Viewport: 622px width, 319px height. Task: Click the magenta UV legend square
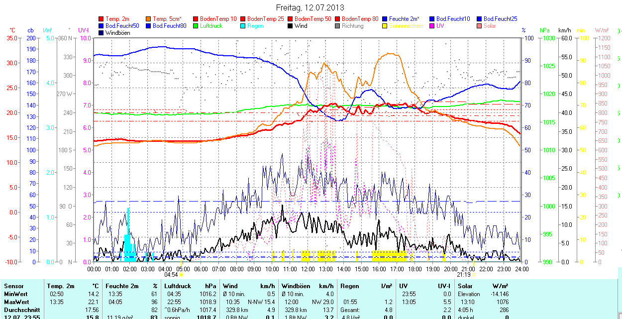pos(432,26)
